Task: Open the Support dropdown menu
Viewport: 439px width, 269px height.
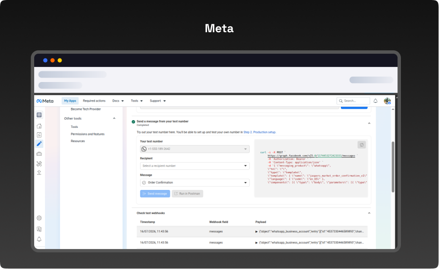Action: [x=158, y=101]
